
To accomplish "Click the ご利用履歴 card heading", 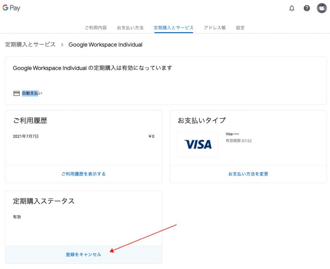I will (30, 121).
